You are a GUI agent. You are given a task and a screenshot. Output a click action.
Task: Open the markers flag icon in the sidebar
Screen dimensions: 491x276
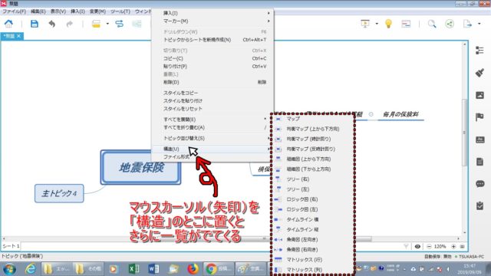(x=479, y=117)
